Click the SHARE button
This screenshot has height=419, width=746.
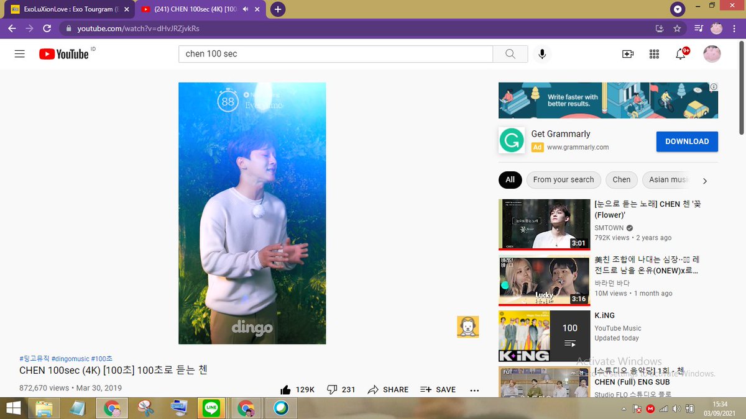(388, 390)
